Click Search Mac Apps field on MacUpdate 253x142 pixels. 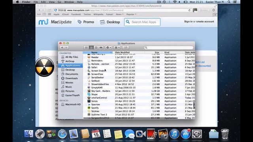tap(142, 22)
